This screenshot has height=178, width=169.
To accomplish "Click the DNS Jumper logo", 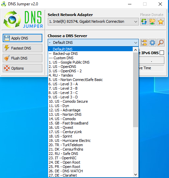I will (23, 19).
